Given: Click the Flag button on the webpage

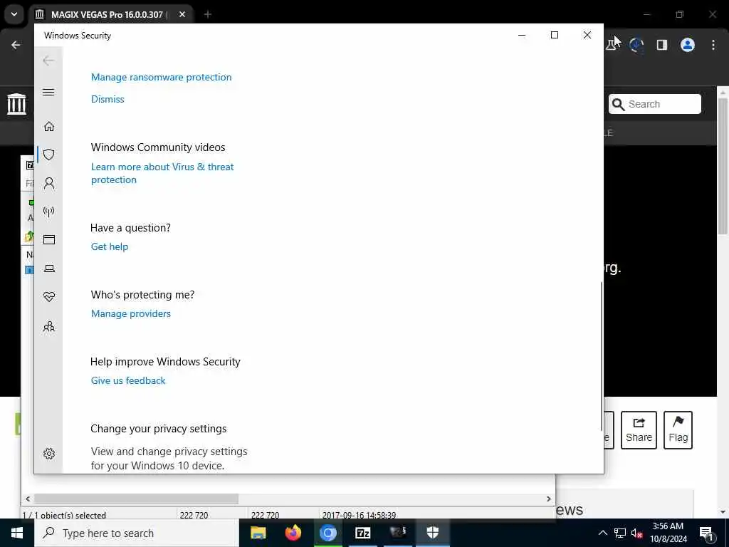Looking at the screenshot, I should [678, 429].
